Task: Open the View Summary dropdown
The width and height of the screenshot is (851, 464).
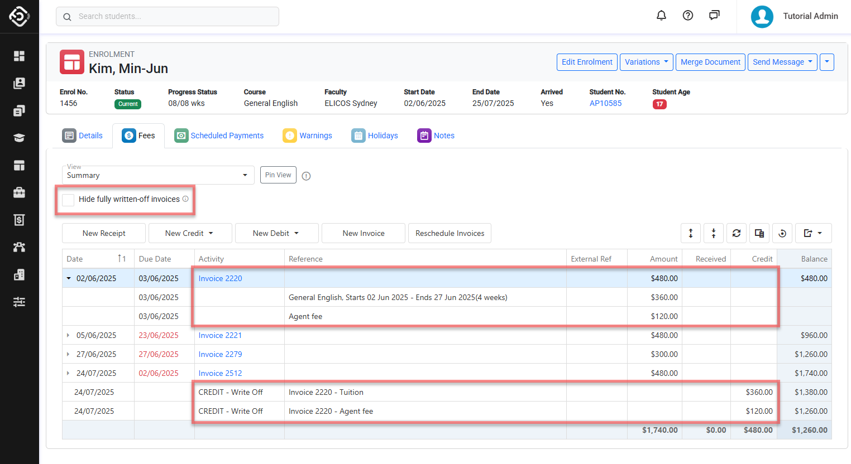Action: coord(157,175)
